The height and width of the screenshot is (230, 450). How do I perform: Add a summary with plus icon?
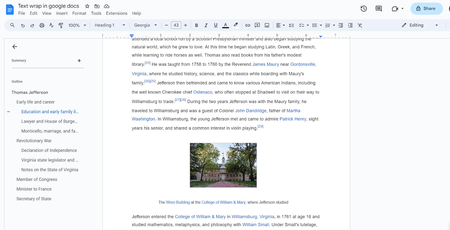coord(79,61)
